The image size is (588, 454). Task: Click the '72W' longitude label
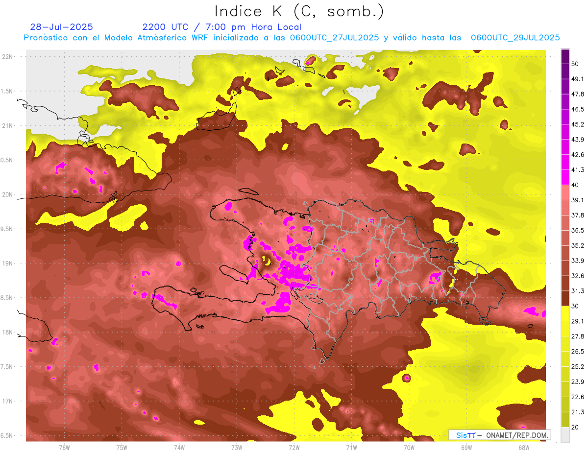(x=294, y=448)
